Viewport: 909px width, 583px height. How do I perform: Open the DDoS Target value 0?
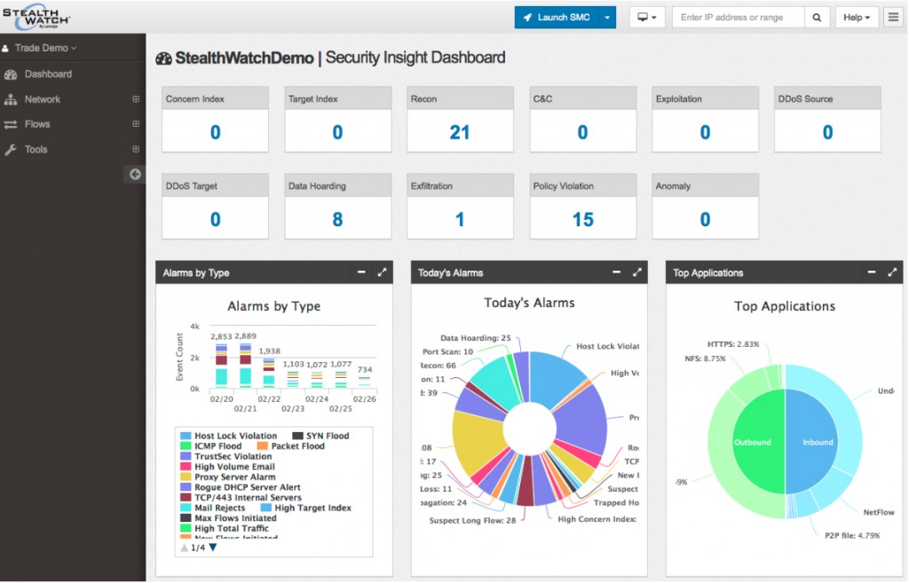click(215, 219)
